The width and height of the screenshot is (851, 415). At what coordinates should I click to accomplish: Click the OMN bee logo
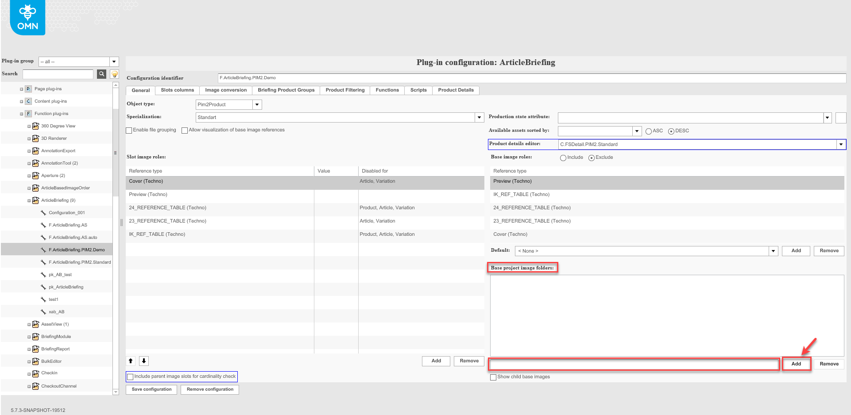27,18
